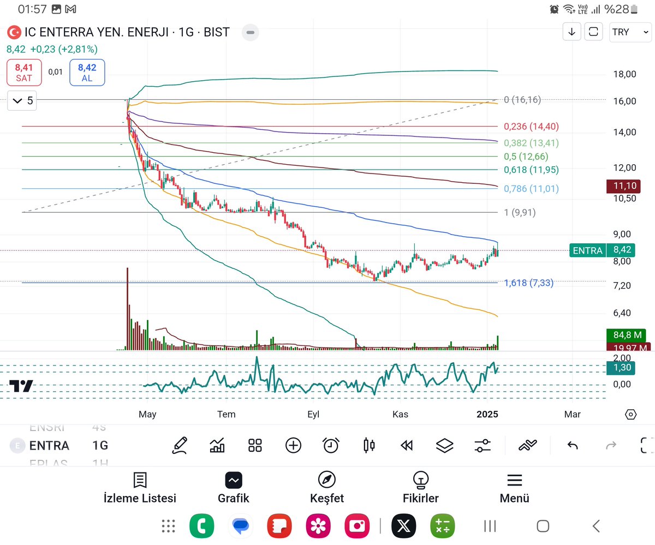
Task: Open the indicators icon on chart toolbar
Action: [x=217, y=445]
